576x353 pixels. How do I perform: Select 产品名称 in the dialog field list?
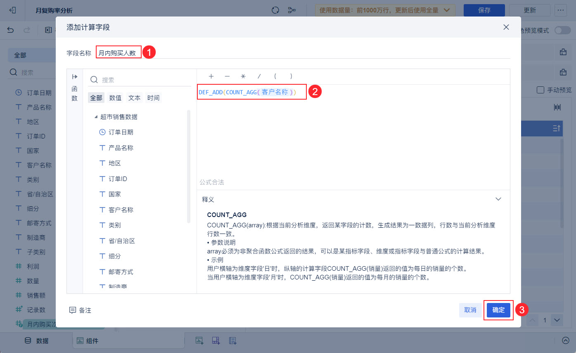coord(121,148)
